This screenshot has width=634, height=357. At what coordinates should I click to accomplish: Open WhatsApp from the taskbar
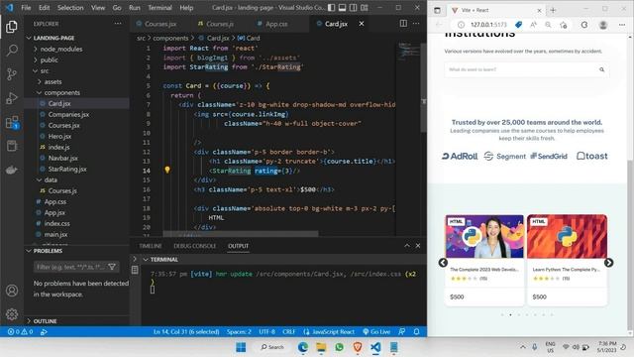pyautogui.click(x=339, y=347)
